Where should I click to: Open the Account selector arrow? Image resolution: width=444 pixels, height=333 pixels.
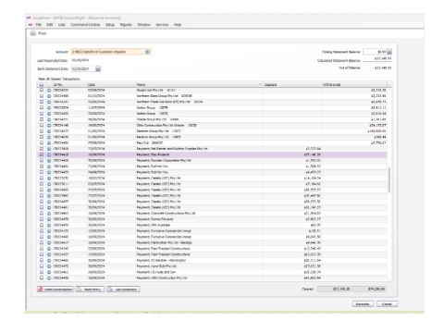147,52
